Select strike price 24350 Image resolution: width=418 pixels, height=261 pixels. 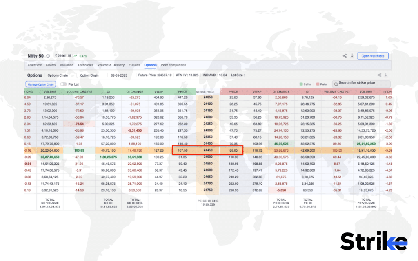208,137
